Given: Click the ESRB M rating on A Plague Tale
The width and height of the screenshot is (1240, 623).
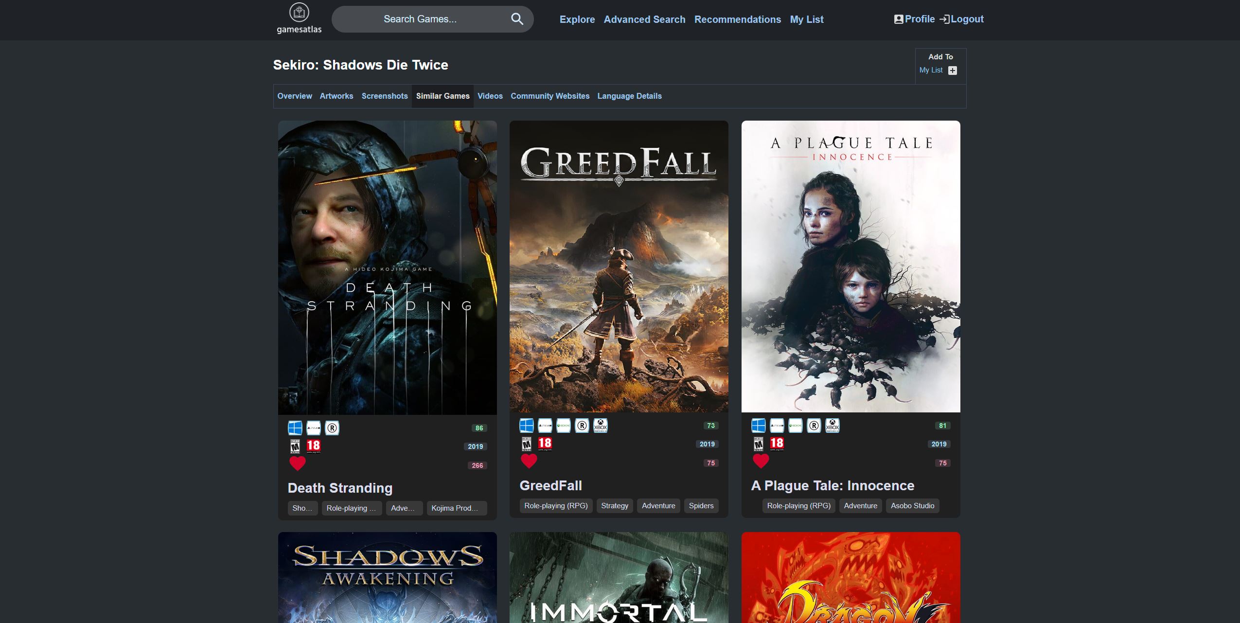Looking at the screenshot, I should 758,444.
